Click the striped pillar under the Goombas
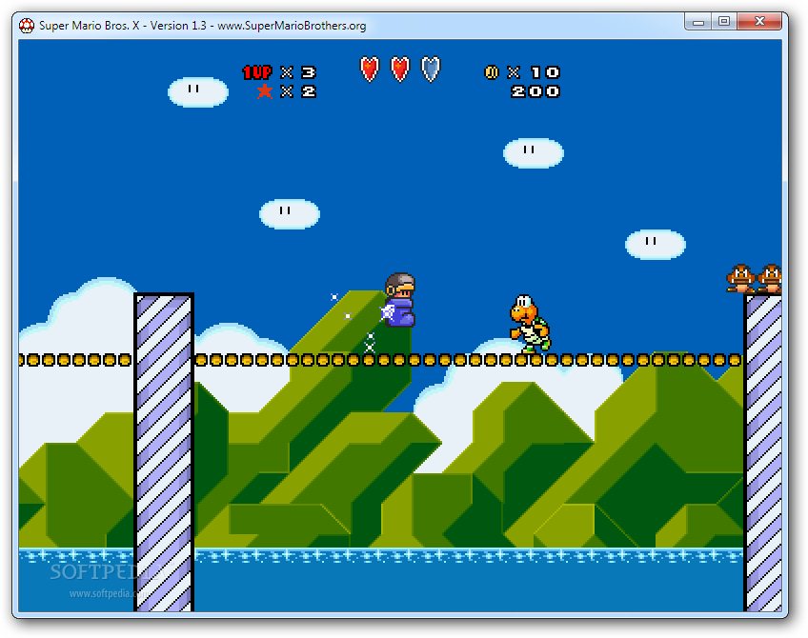Screen dimensions: 808x638 pos(763,453)
